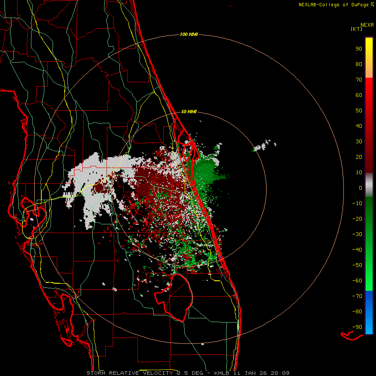Click the 40 value on the velocity scale
Viewport: 376px width, 376px height.
pyautogui.click(x=359, y=126)
